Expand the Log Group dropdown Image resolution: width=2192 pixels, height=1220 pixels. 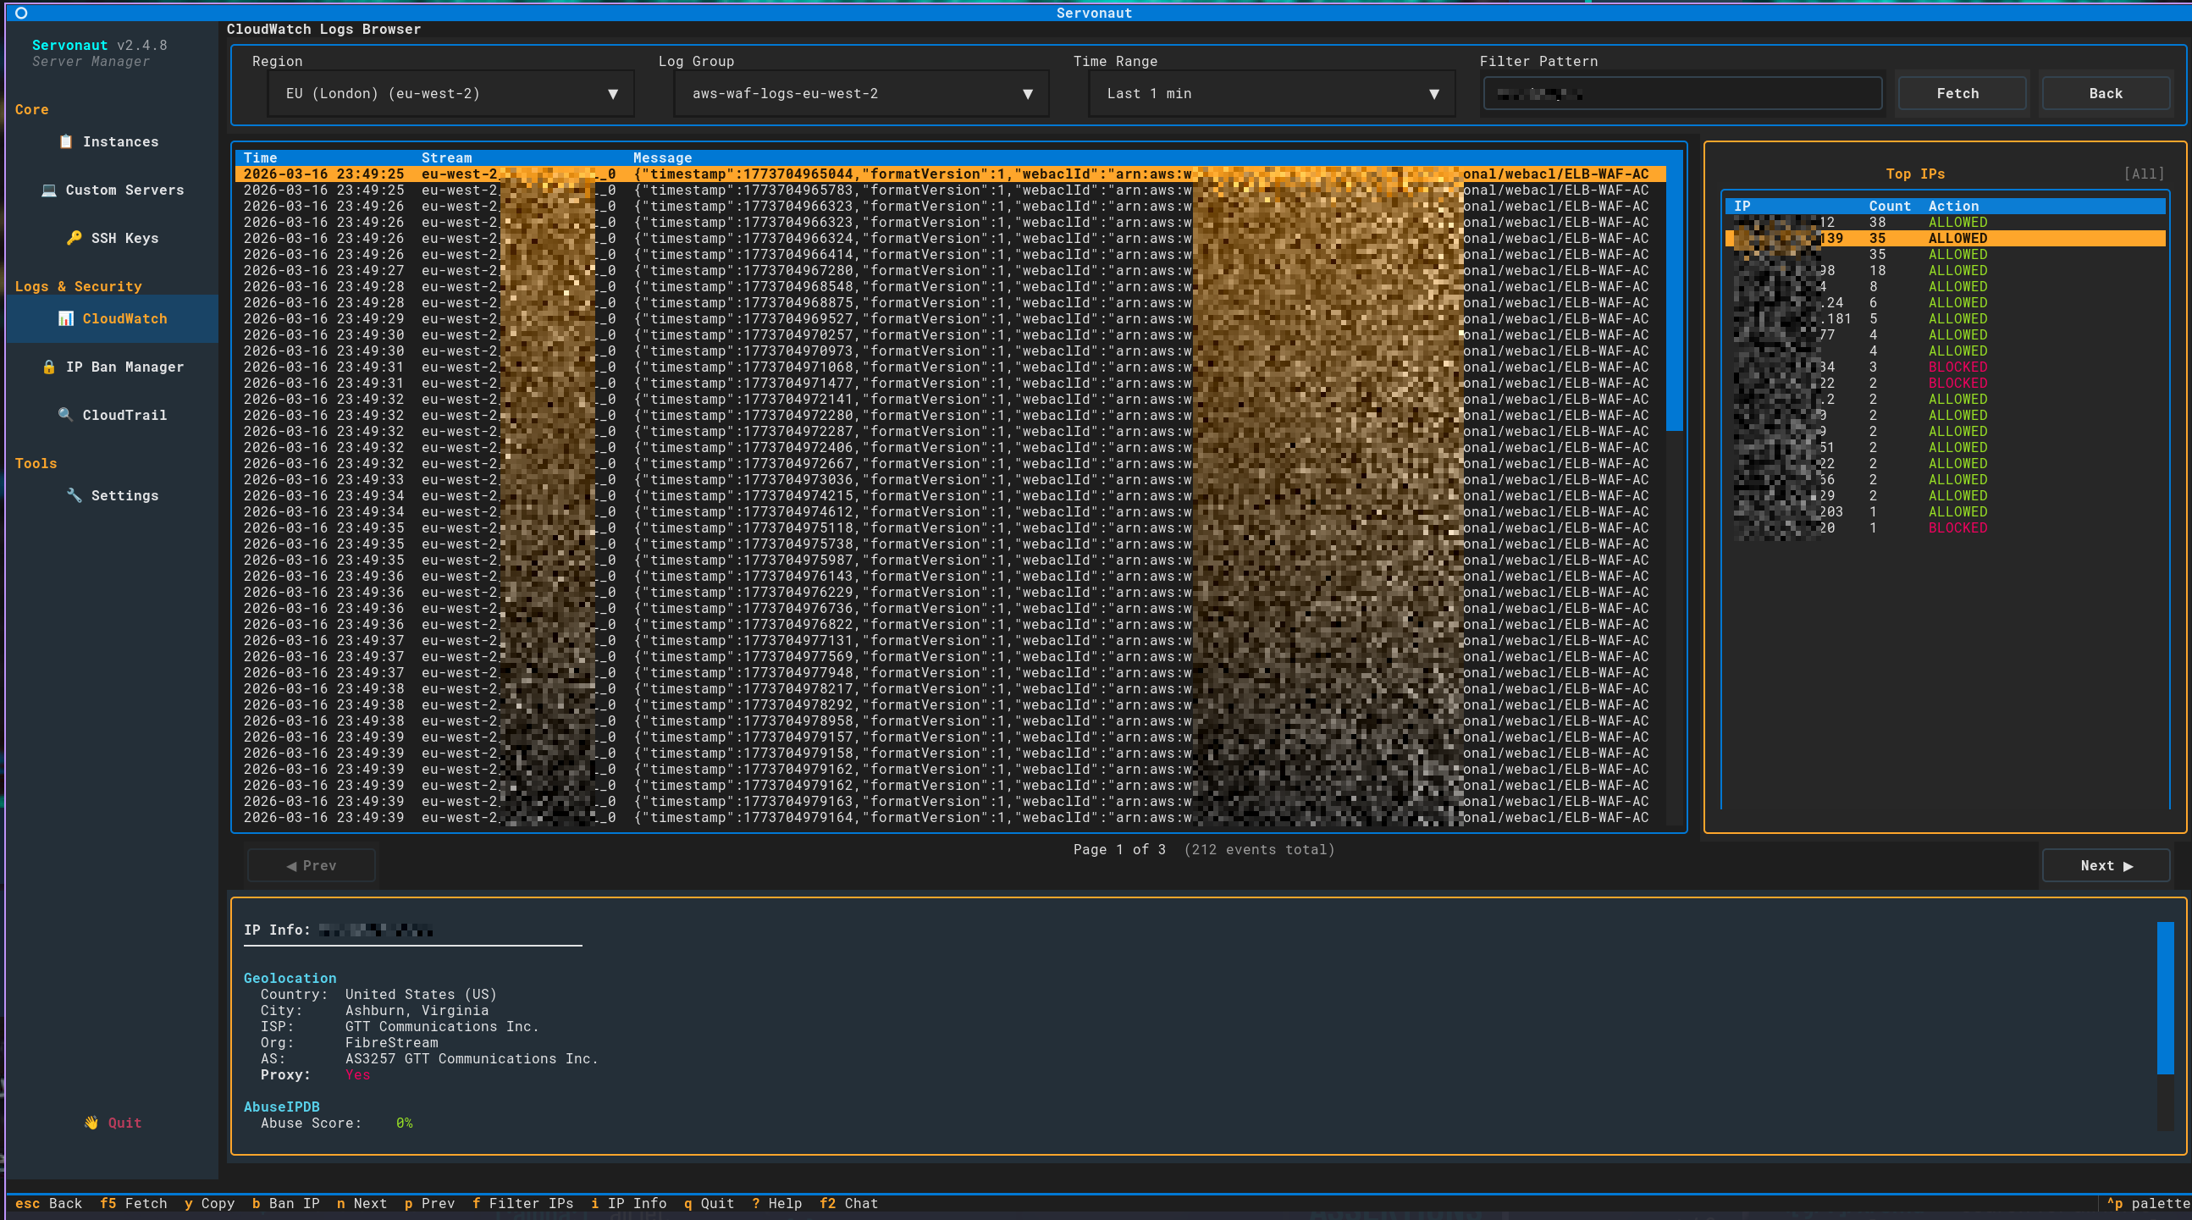pyautogui.click(x=861, y=94)
